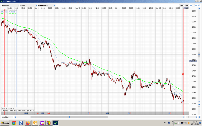The width and height of the screenshot is (202, 126).
Task: Click the Sell button
Action: 182,5
